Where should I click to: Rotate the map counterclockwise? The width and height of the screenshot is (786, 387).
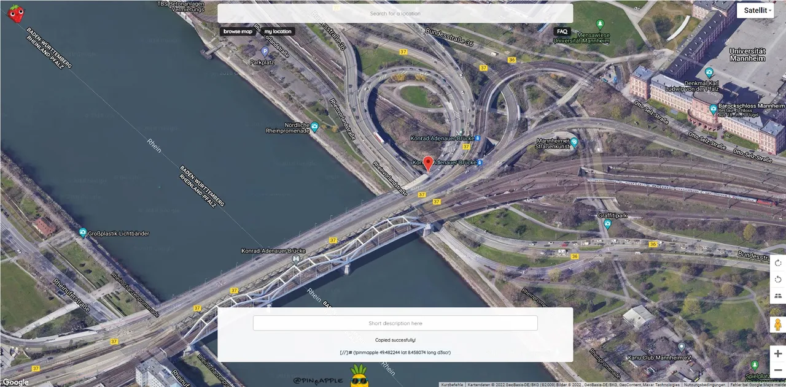tap(778, 280)
